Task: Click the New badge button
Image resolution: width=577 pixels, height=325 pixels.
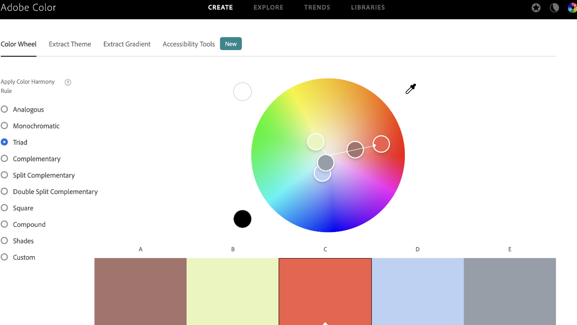Action: click(x=231, y=43)
